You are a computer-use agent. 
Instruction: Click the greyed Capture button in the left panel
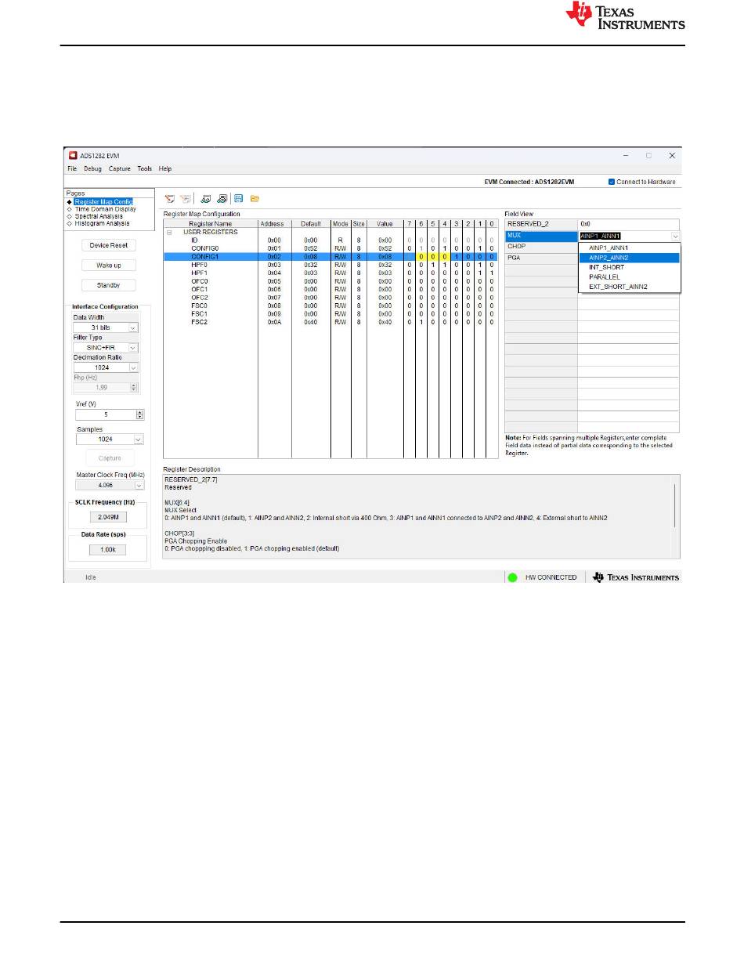pos(110,458)
